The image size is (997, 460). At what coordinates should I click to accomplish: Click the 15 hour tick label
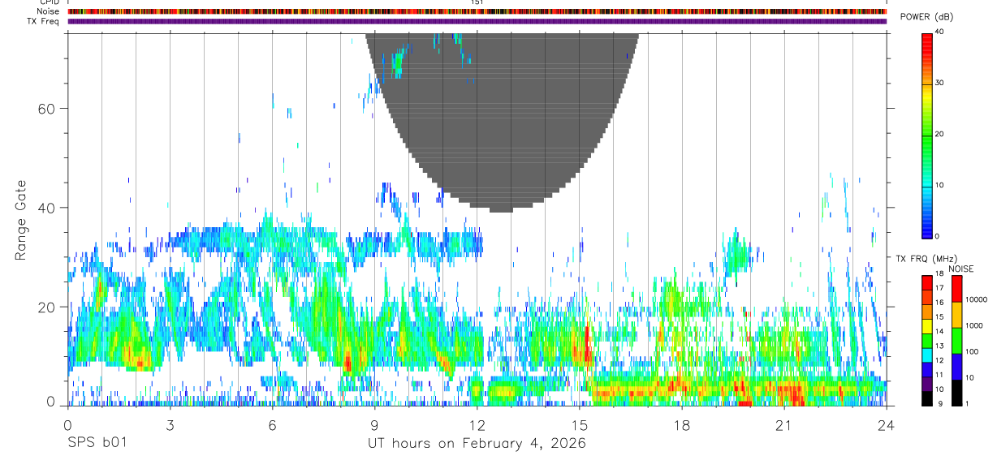pos(579,425)
